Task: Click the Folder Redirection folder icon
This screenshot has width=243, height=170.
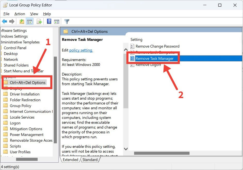Action: click(6, 100)
